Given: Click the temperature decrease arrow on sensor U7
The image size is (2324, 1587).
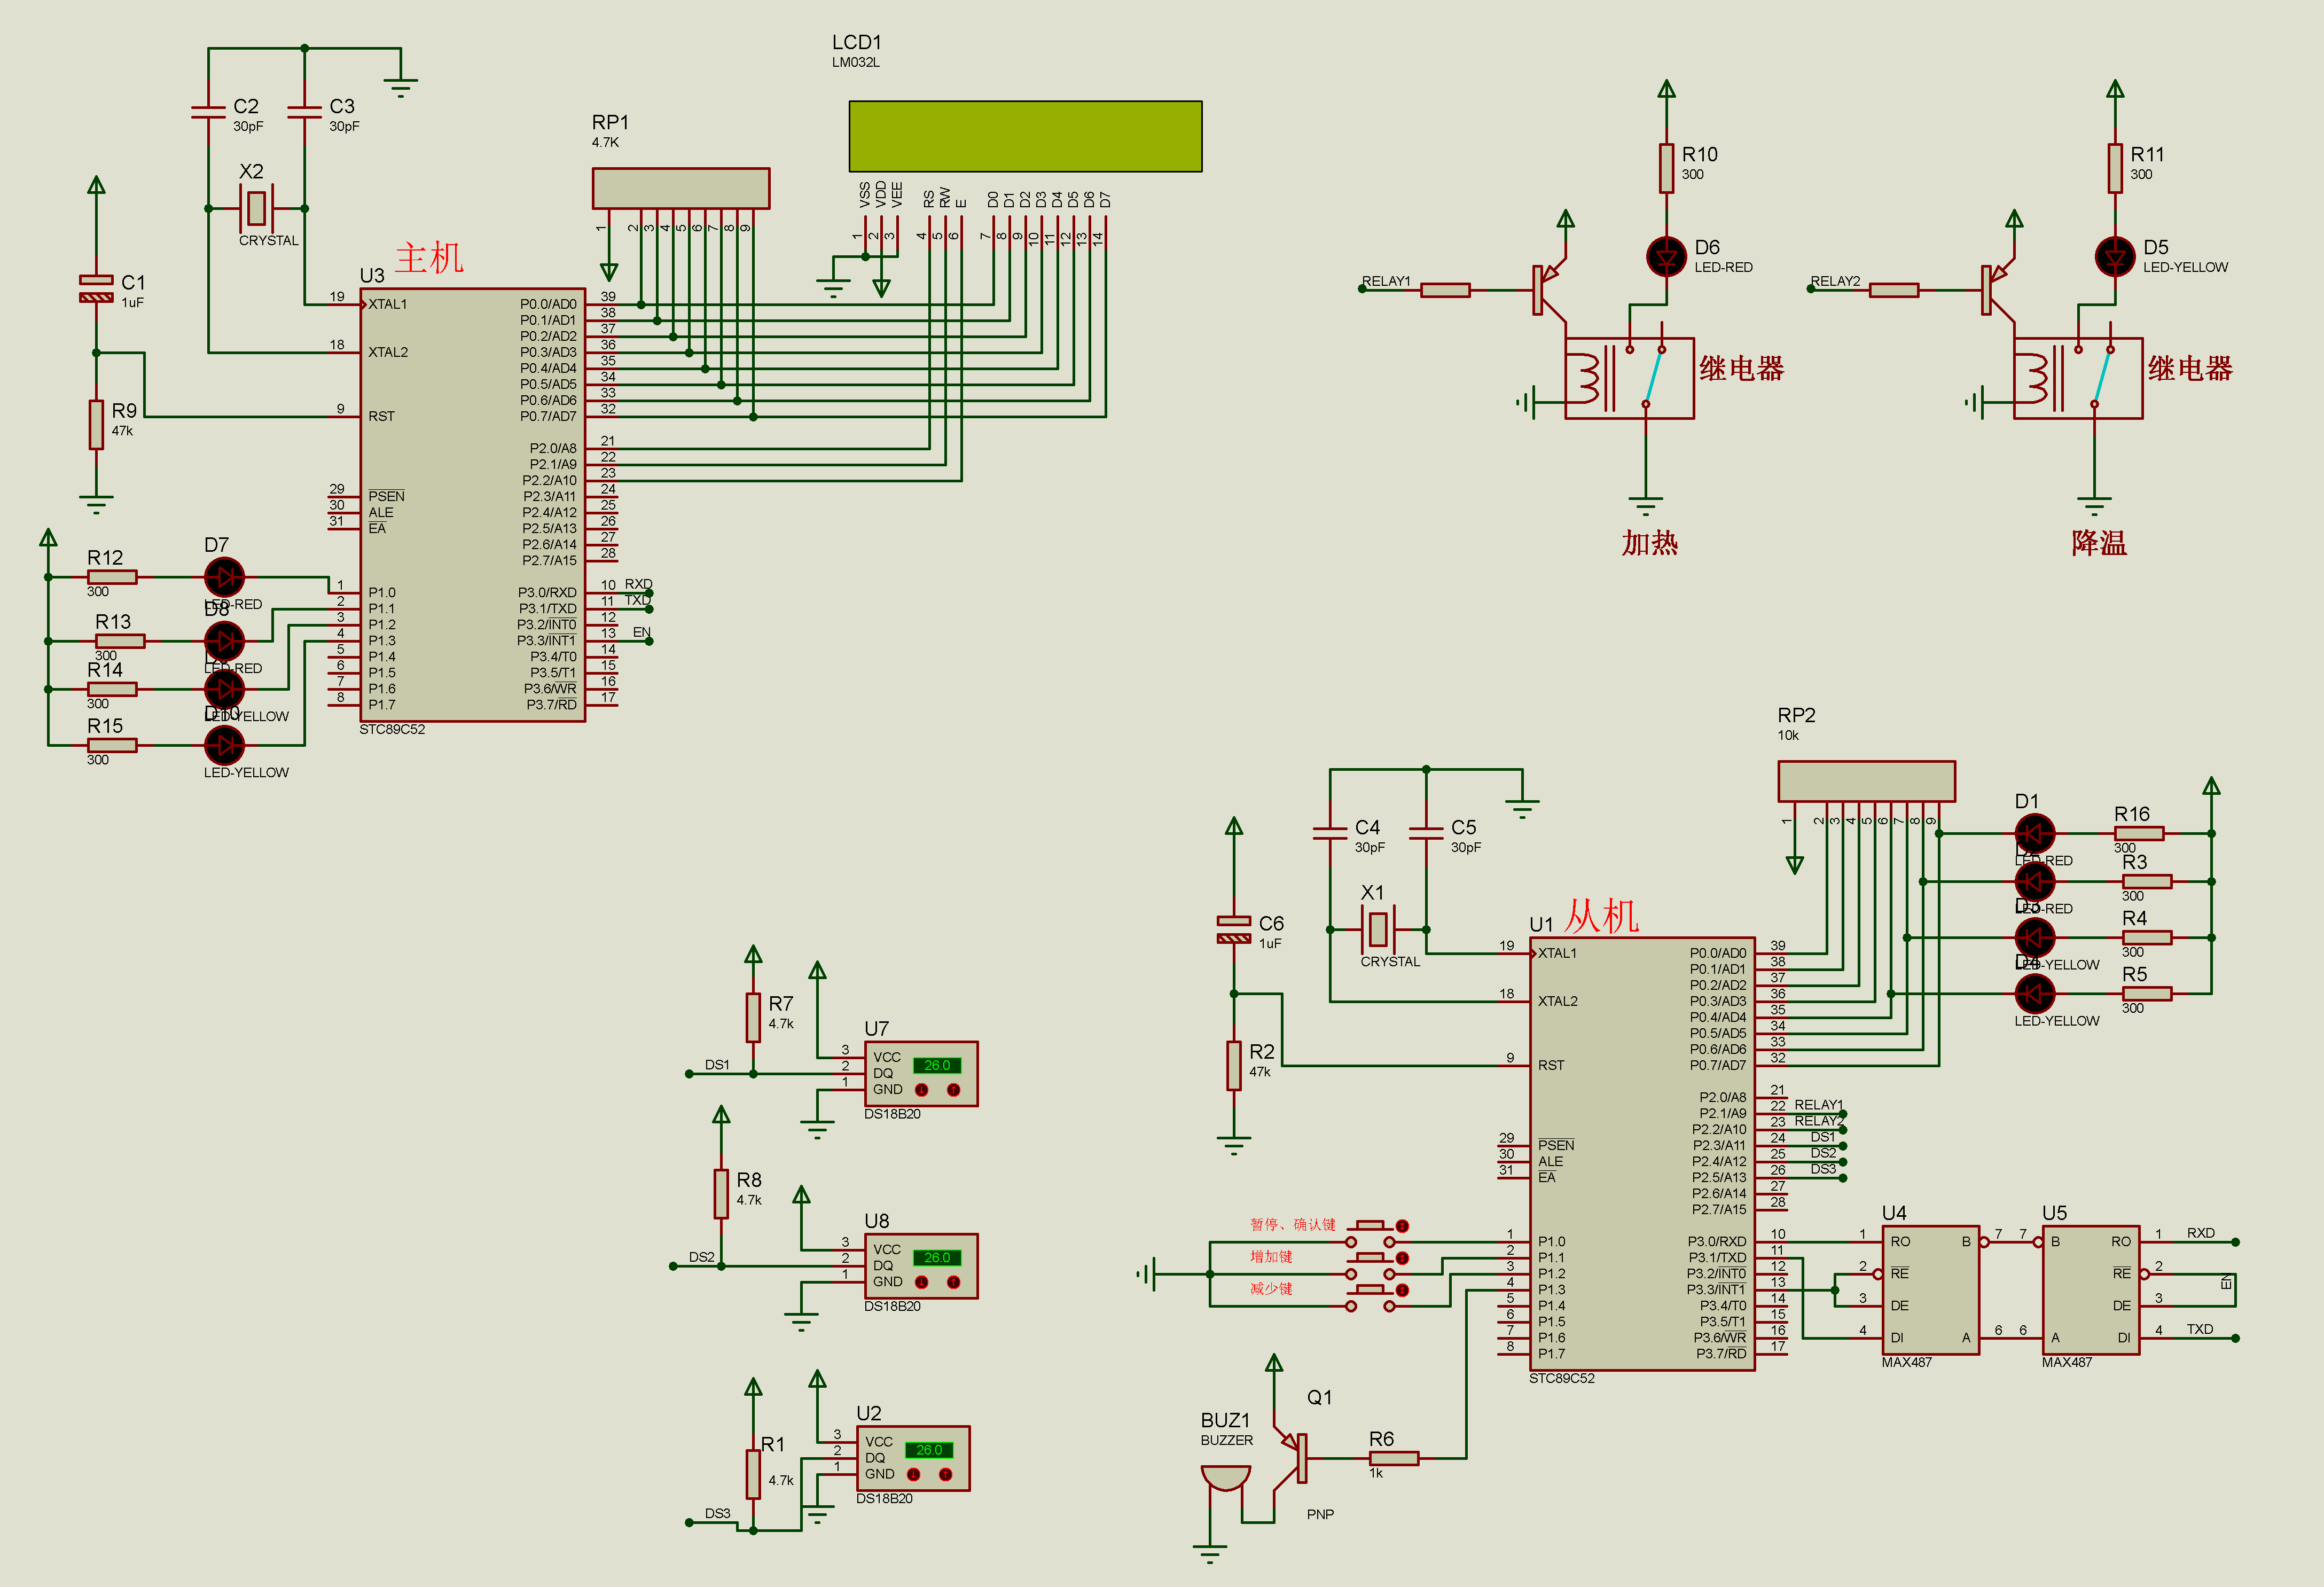Looking at the screenshot, I should click(x=921, y=1090).
